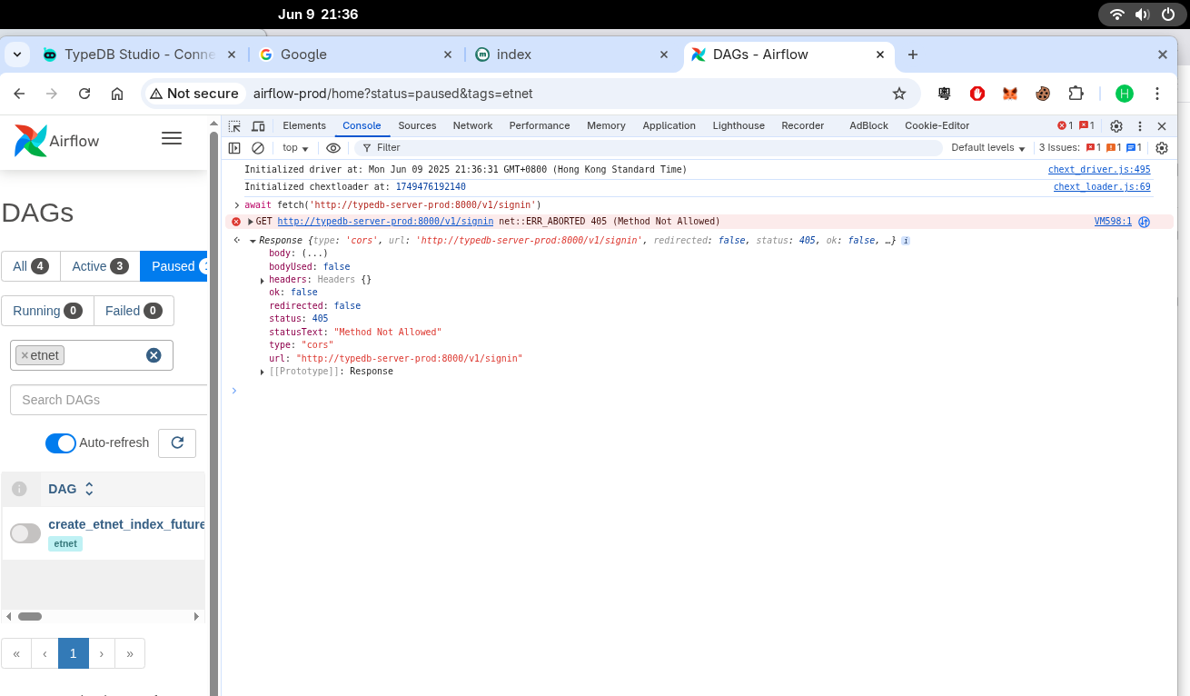Refresh the DAG list with reload button

[x=177, y=442]
